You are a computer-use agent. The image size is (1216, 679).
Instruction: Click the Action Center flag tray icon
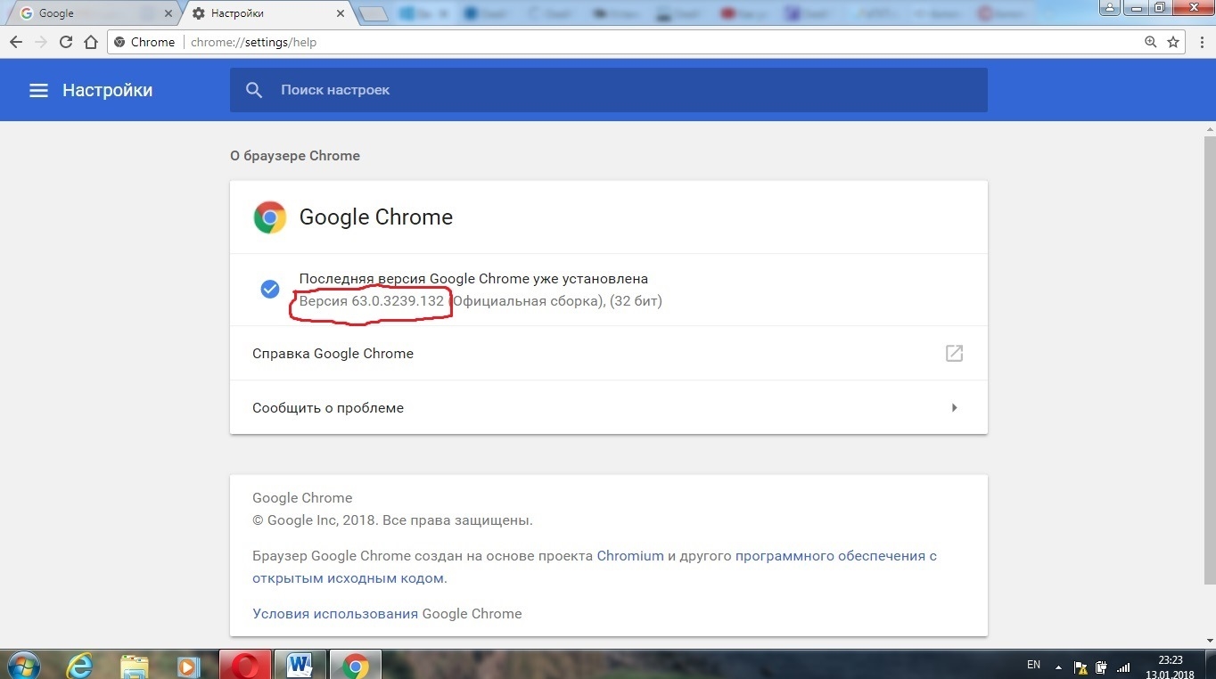click(x=1080, y=666)
